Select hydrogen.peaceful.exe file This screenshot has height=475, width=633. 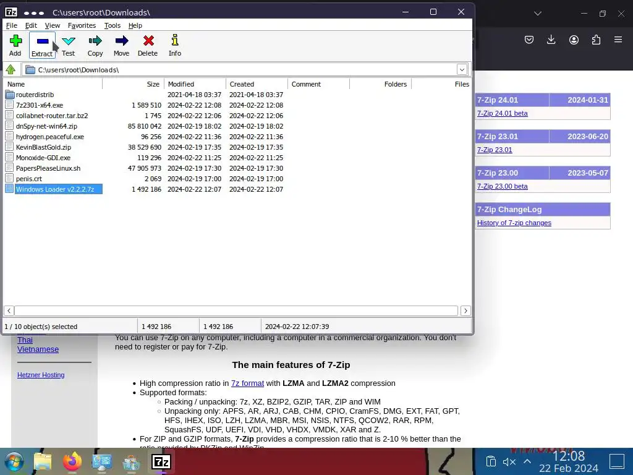point(50,137)
